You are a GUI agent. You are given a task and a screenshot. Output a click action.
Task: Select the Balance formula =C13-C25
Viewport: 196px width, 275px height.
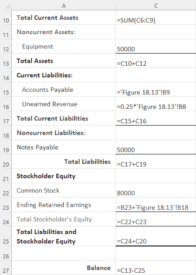(x=156, y=268)
